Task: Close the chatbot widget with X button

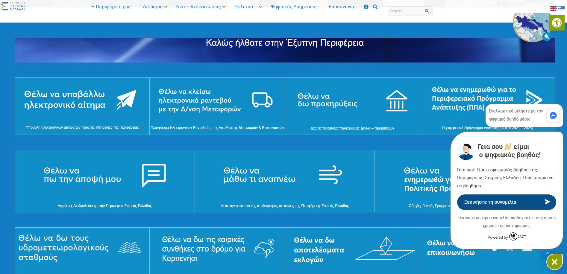Action: tap(554, 262)
